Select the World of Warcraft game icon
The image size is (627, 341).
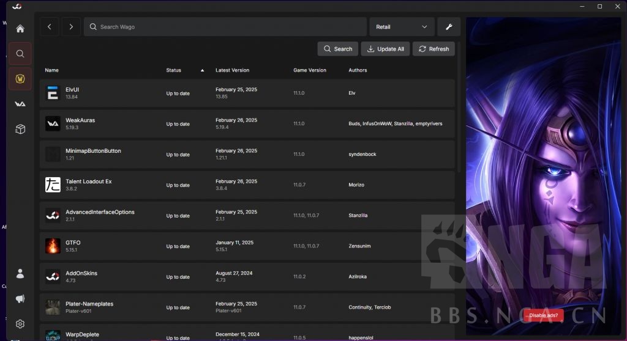click(20, 79)
